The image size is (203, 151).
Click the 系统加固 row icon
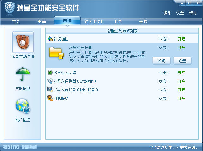click(50, 39)
